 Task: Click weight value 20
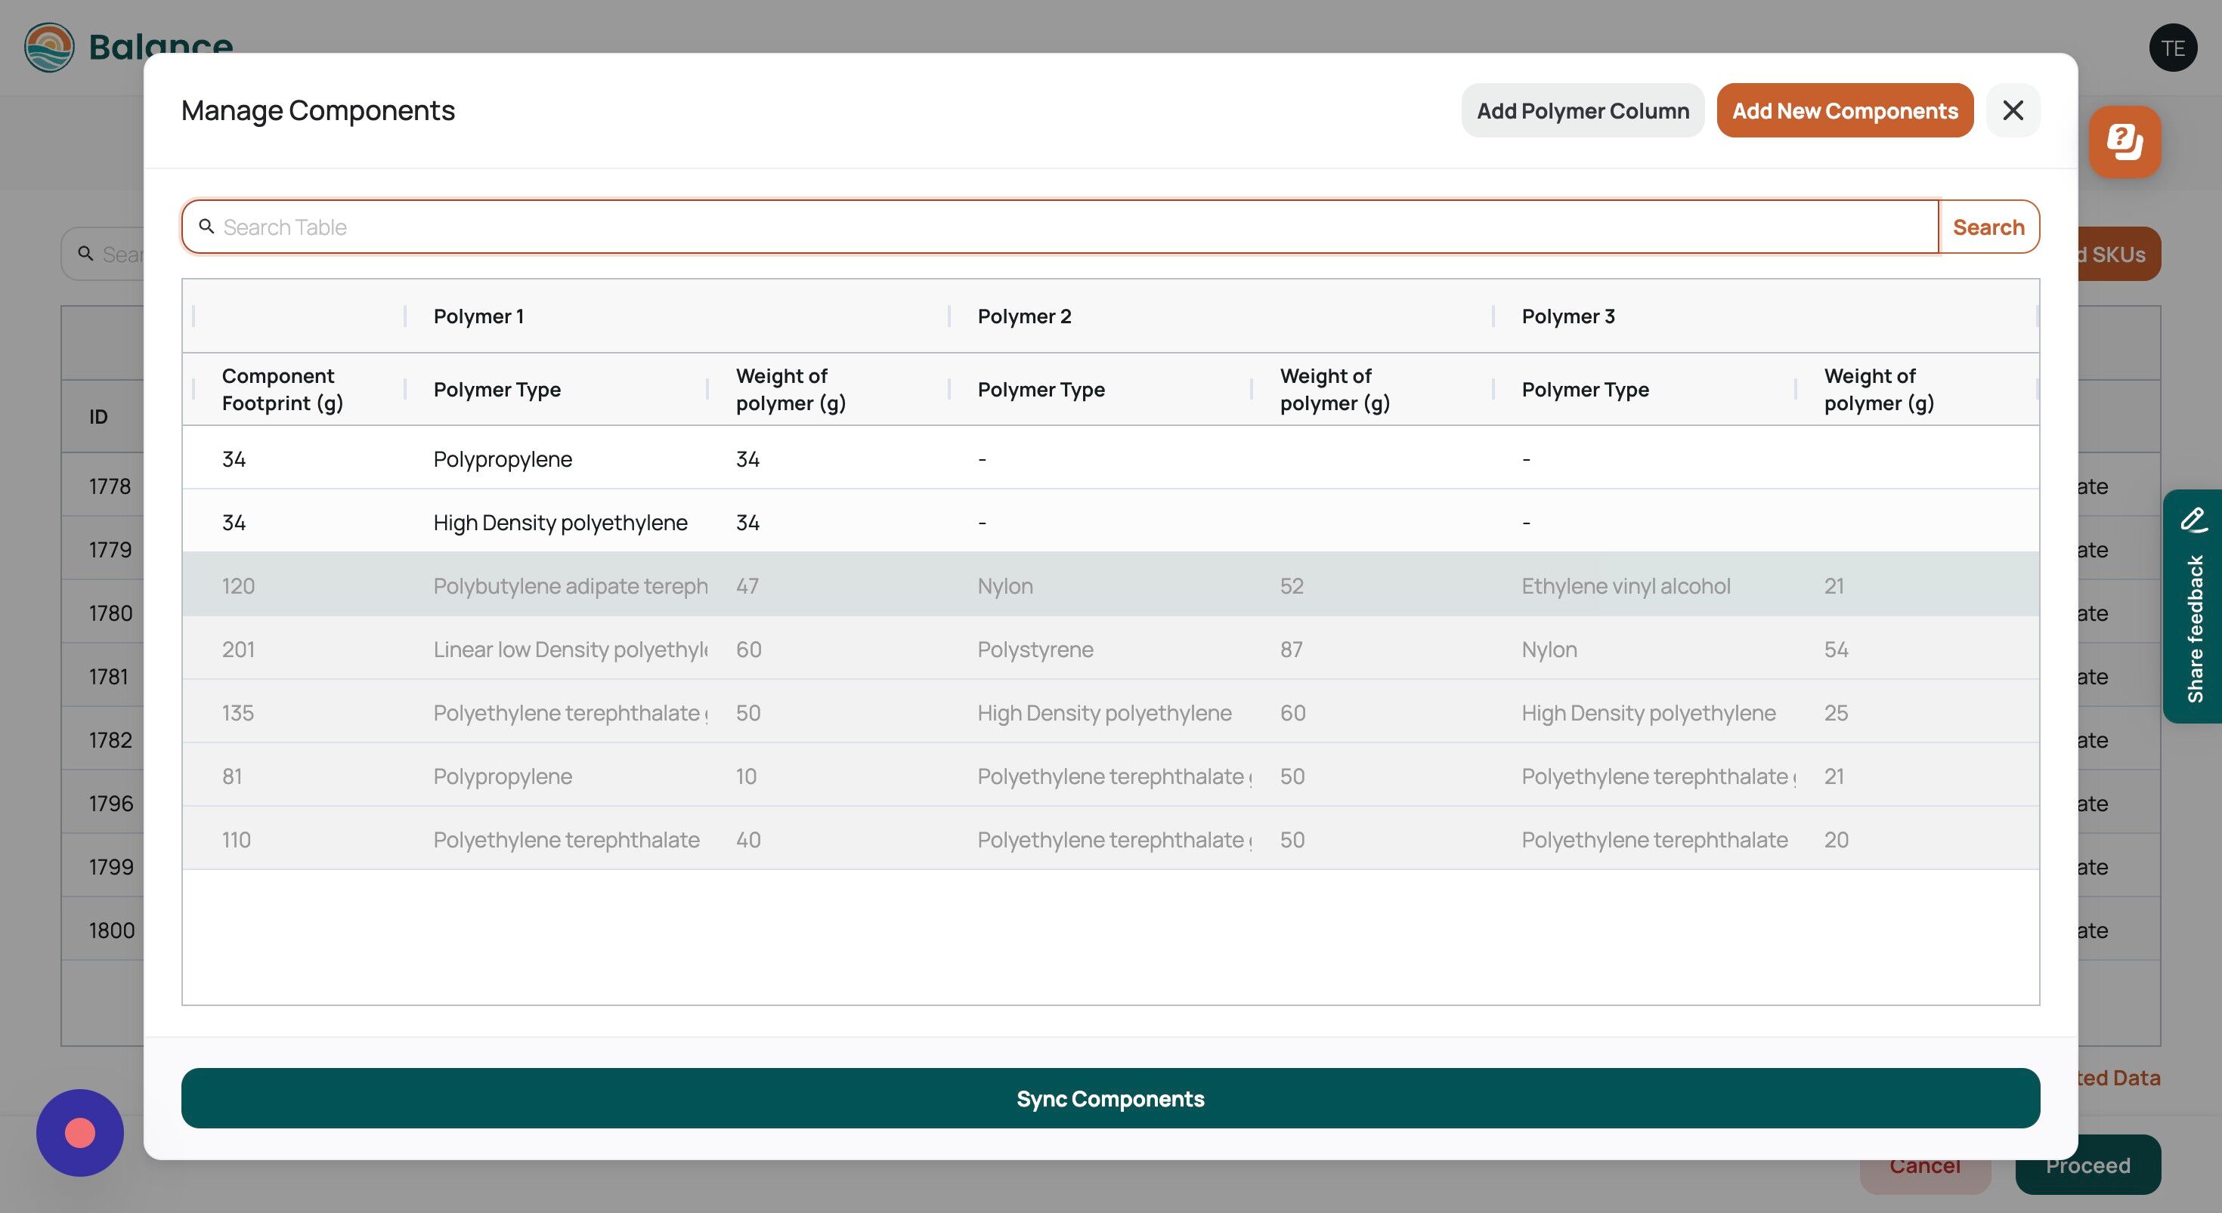pyautogui.click(x=1836, y=840)
